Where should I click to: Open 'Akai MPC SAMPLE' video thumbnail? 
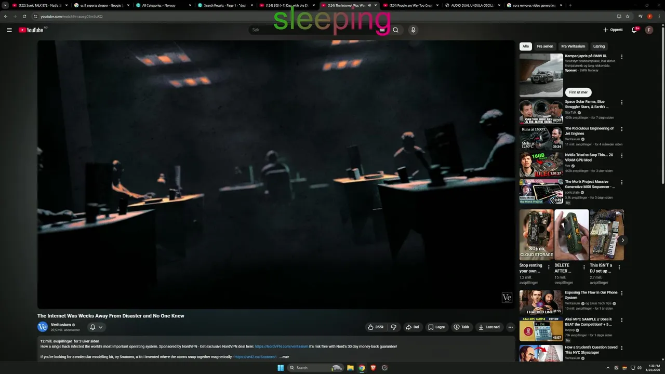(x=541, y=329)
